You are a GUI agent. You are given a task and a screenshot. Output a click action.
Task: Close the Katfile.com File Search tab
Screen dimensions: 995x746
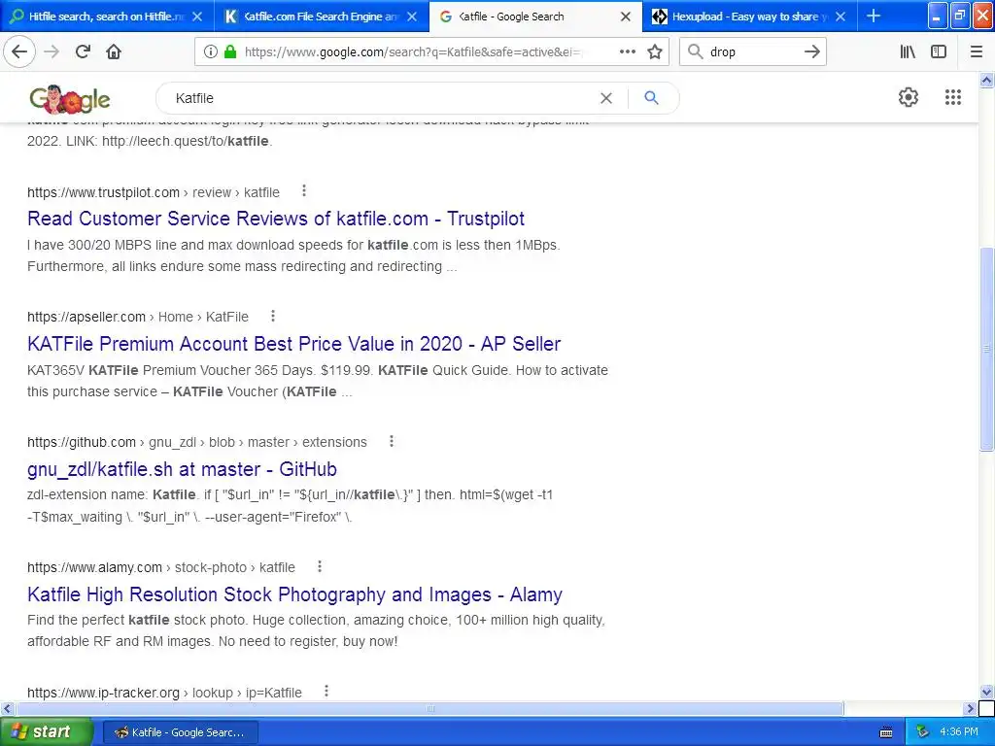tap(412, 17)
